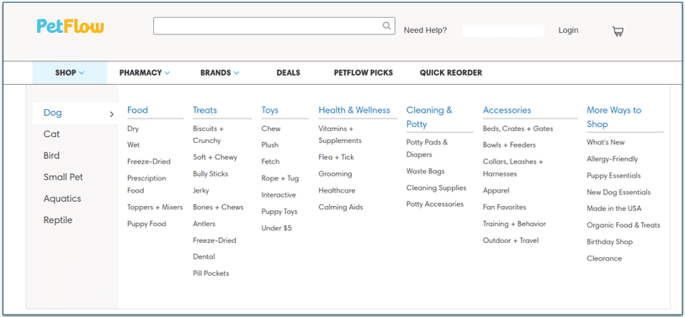The image size is (685, 317).
Task: Select the Bird category
Action: tap(51, 156)
